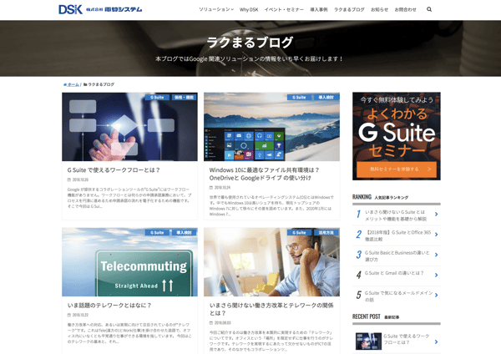Screen dimensions: 501x354
Task: Open 導入事例 from the top menu
Action: click(x=319, y=9)
